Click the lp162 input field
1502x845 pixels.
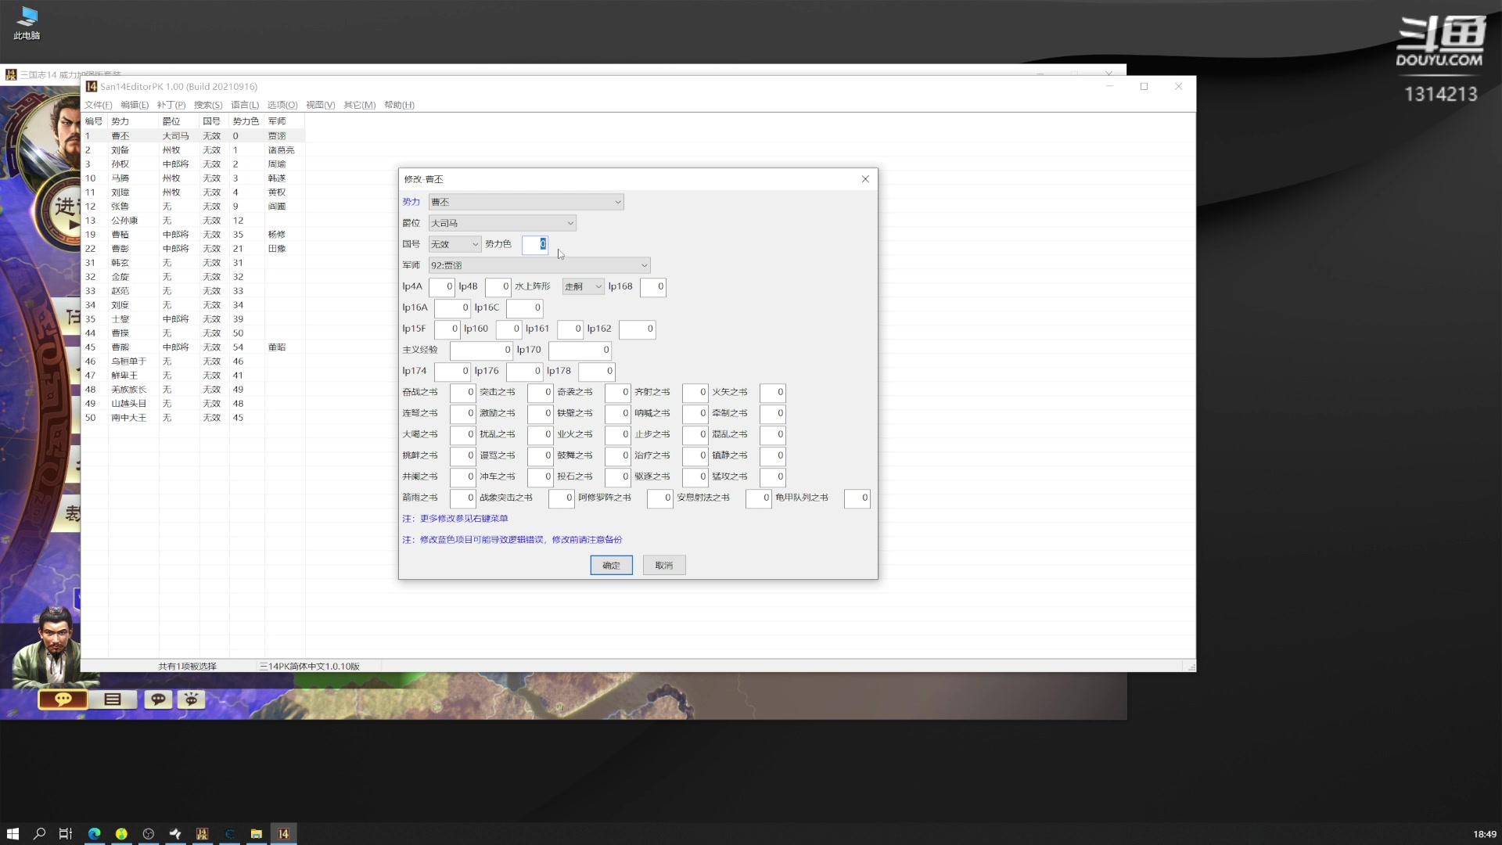click(x=637, y=329)
